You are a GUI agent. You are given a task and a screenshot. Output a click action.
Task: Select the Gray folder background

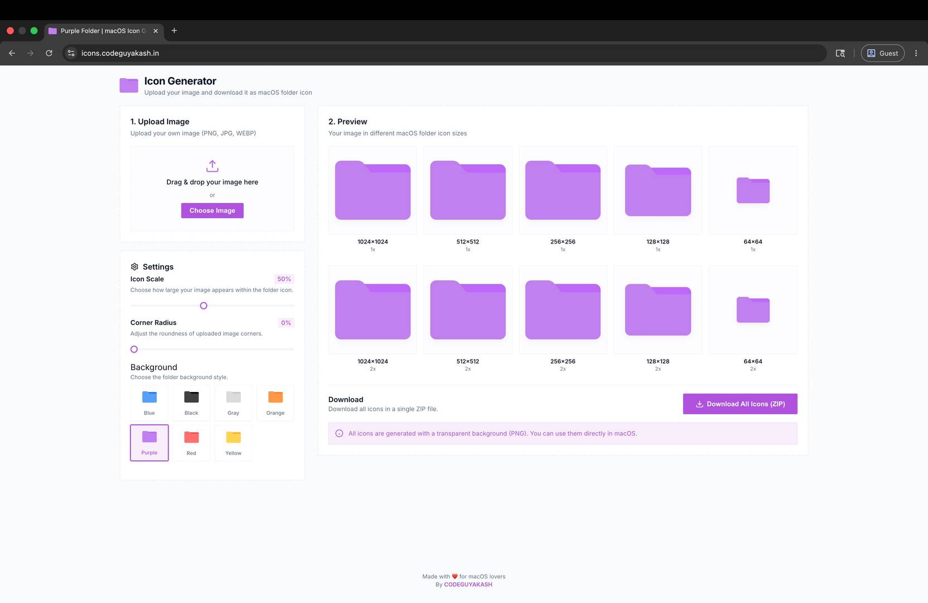tap(233, 403)
